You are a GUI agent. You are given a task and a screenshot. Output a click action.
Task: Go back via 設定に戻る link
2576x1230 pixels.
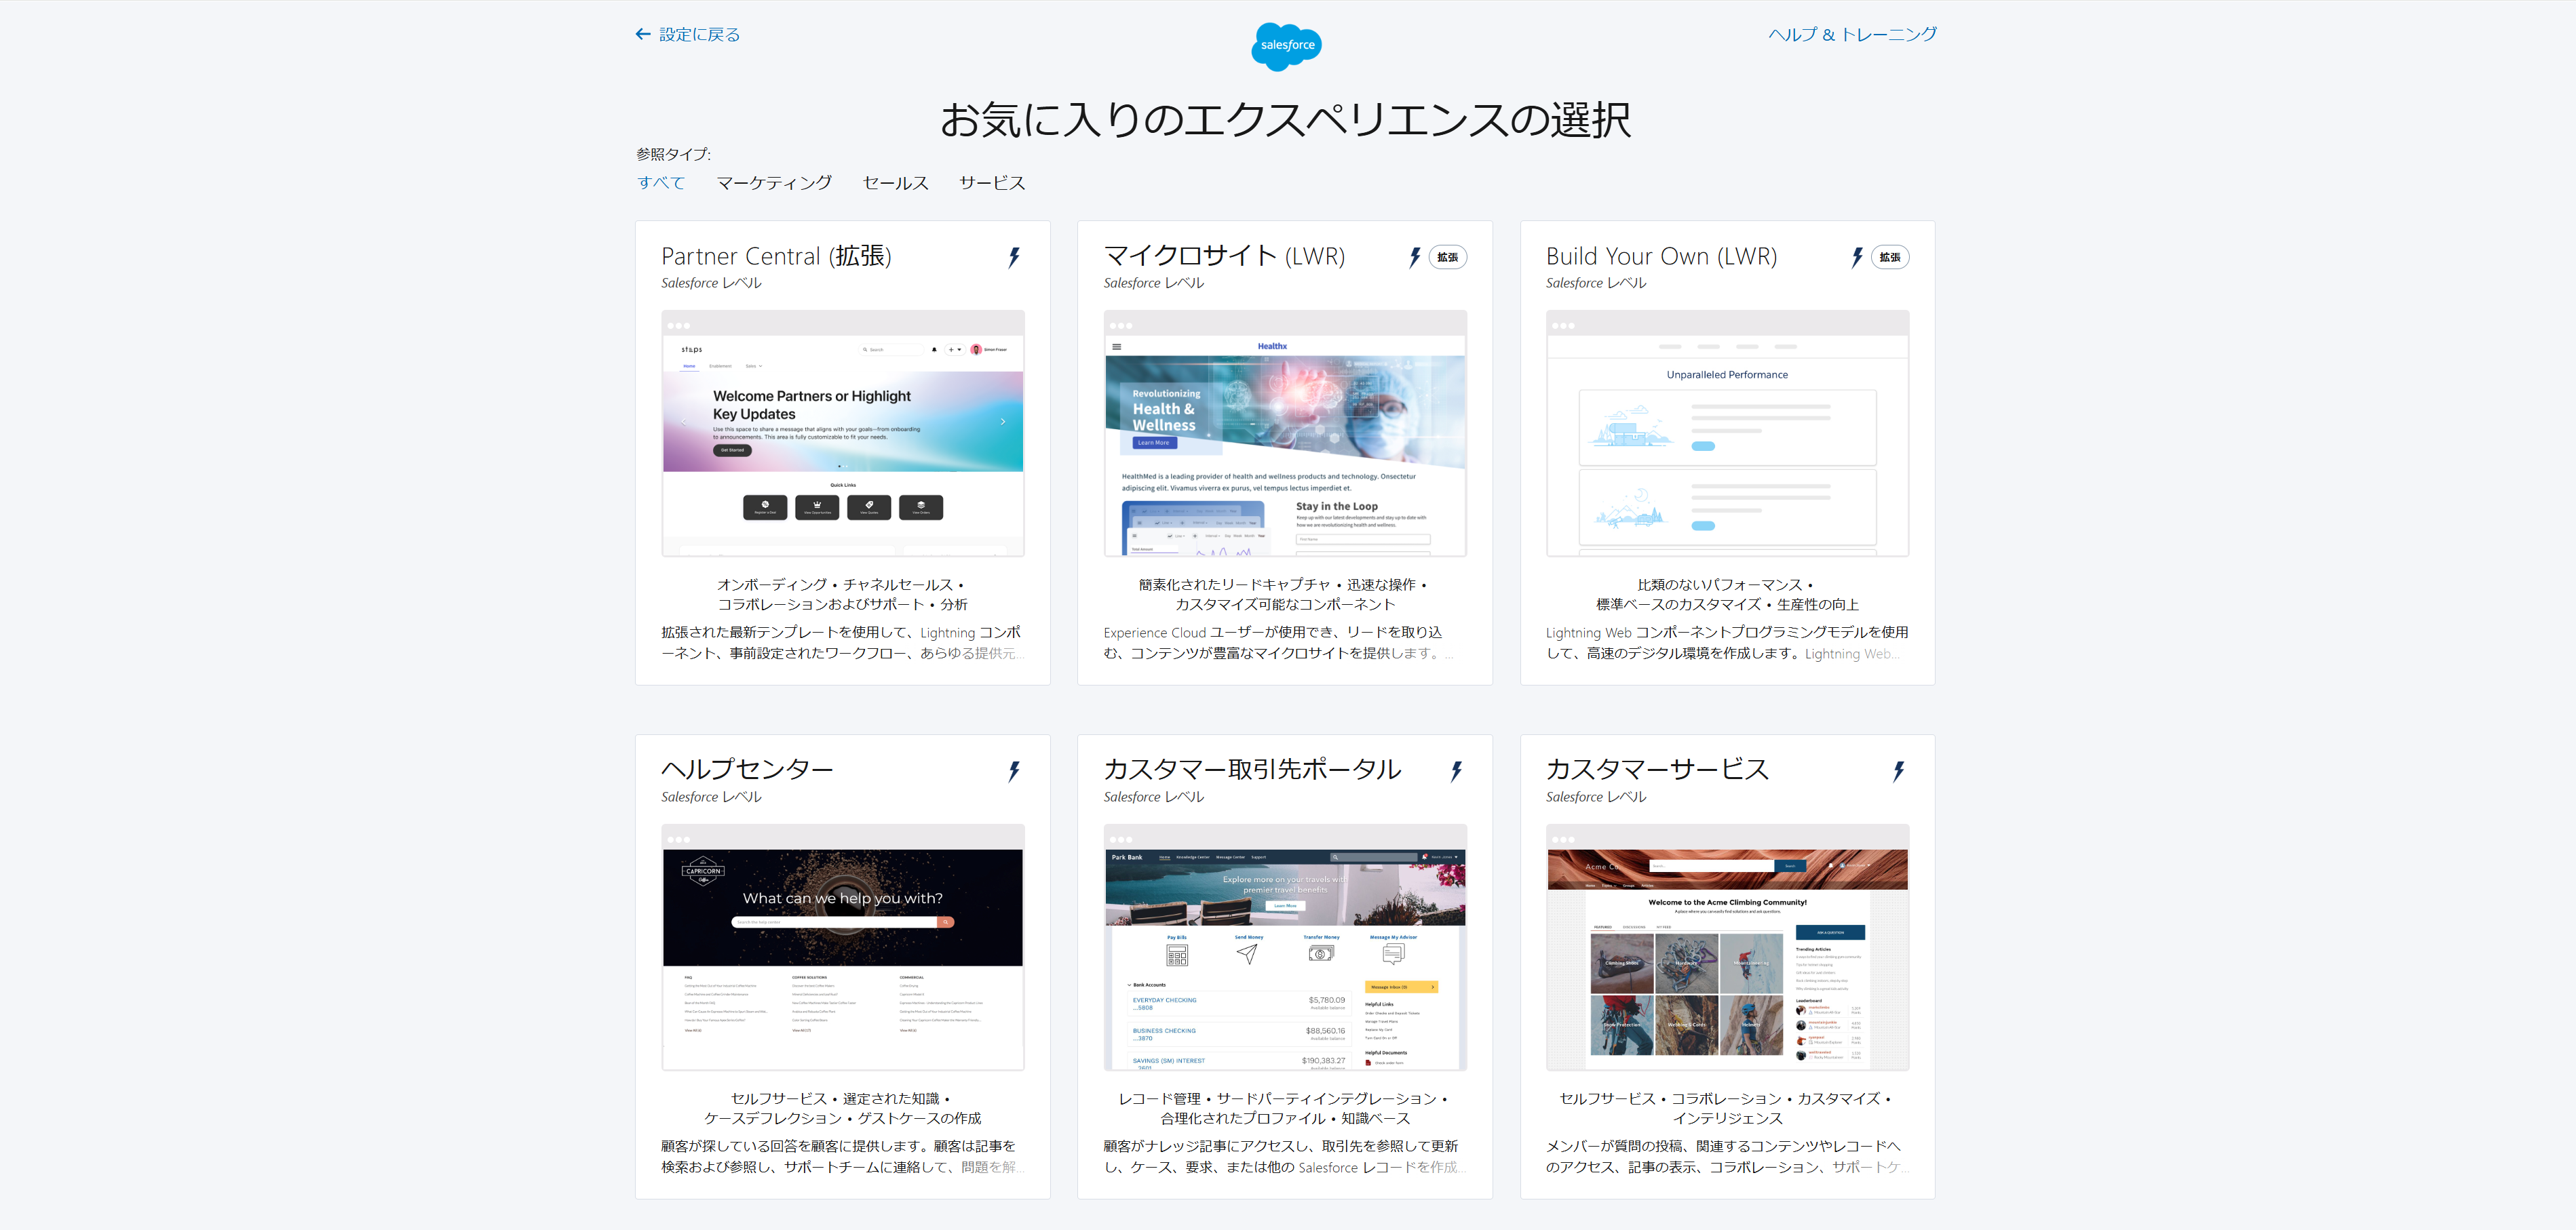click(699, 34)
